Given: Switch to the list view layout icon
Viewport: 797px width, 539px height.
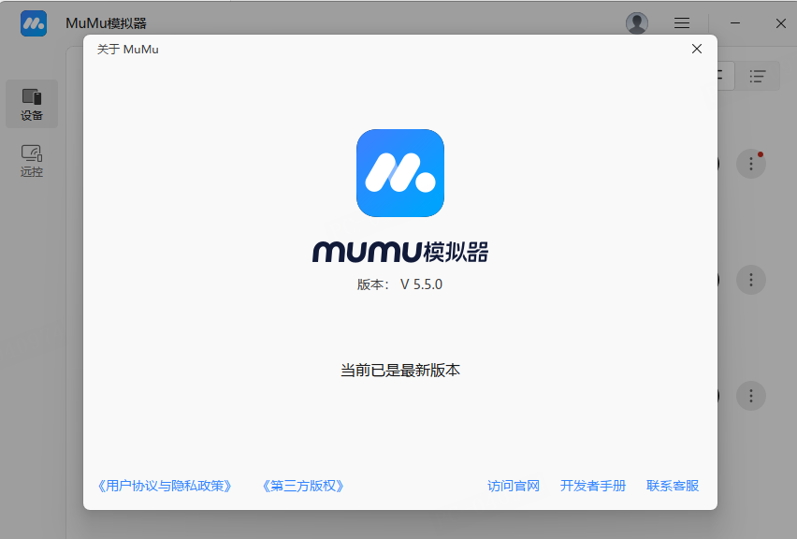Looking at the screenshot, I should click(758, 76).
